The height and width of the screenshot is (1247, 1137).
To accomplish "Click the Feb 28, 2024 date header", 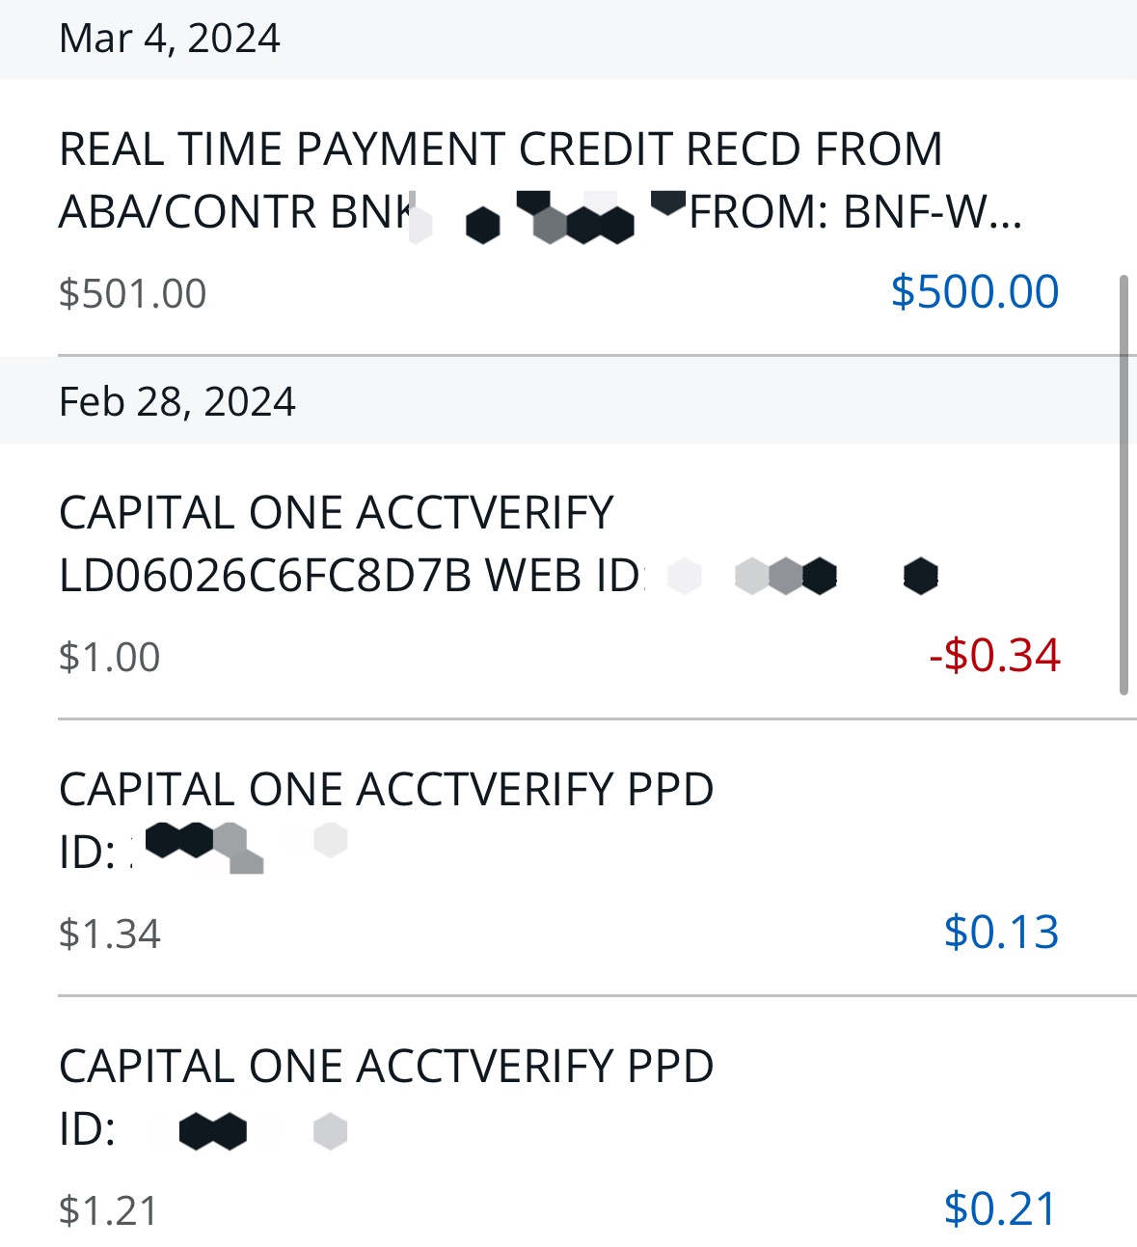I will [177, 401].
